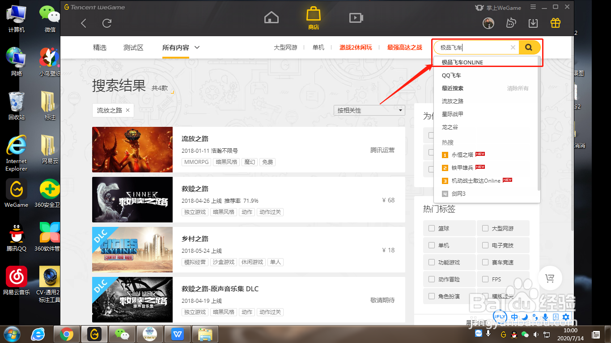This screenshot has height=343, width=611.
Task: Switch to the 测试区 tab
Action: coord(133,47)
